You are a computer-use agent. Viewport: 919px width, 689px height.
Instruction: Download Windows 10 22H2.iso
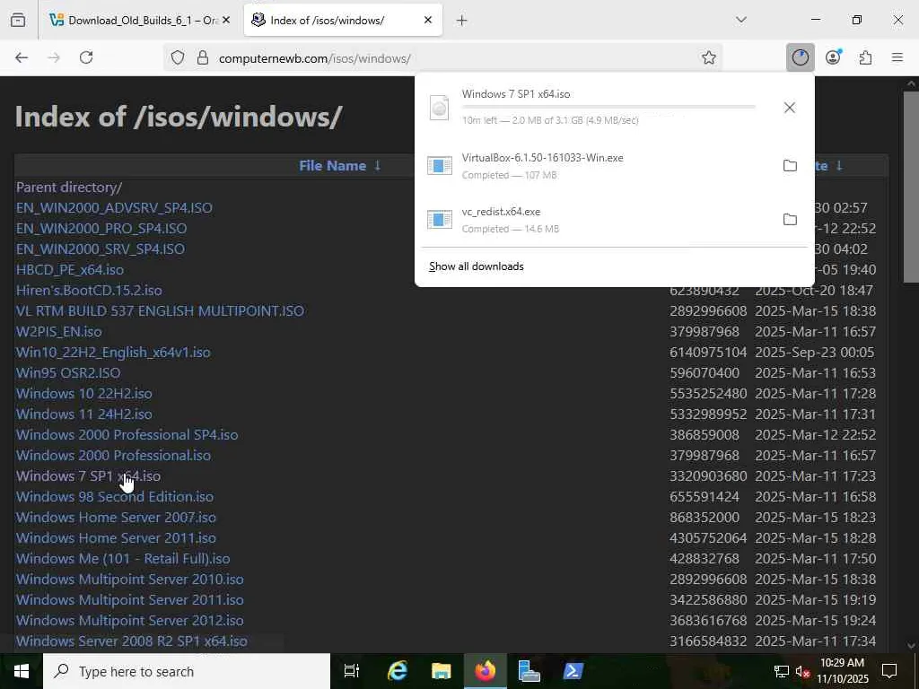pyautogui.click(x=83, y=394)
